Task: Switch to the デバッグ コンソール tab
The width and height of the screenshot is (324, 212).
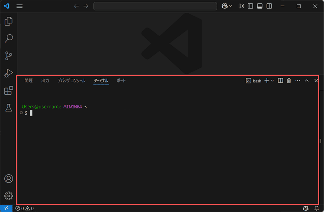Action: 71,80
